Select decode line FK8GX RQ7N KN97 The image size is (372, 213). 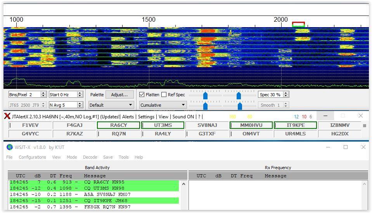pos(94,206)
